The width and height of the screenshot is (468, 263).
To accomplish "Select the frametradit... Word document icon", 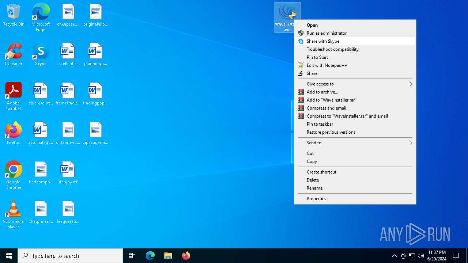I will click(x=68, y=94).
